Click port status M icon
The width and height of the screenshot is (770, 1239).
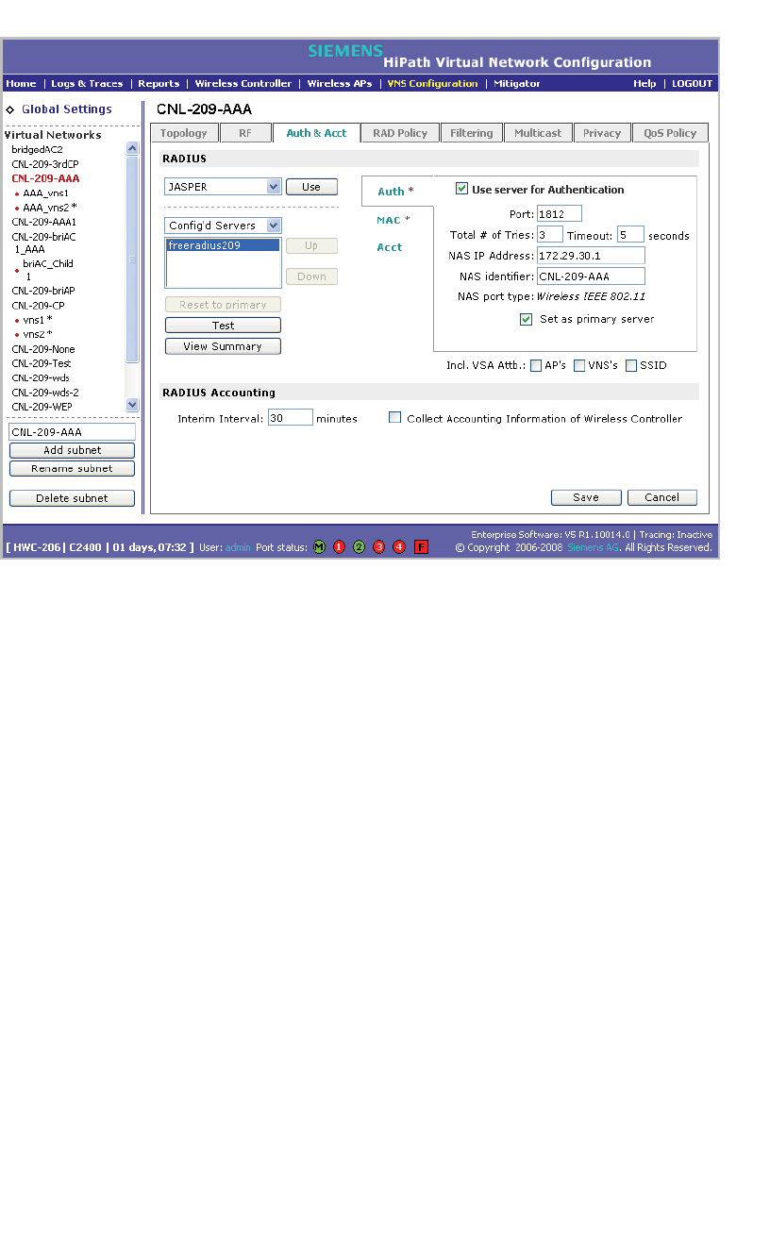[x=319, y=547]
